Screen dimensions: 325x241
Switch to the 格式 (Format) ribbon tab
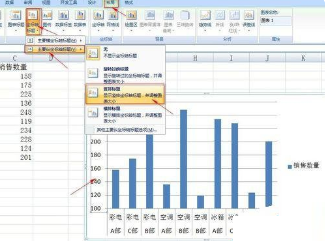[129, 2]
